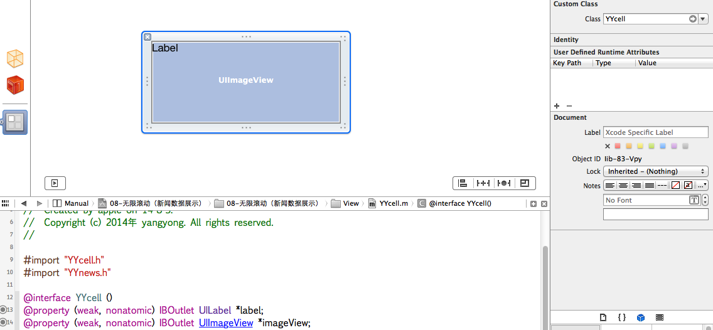Clear notes text color
713x330 pixels.
[x=676, y=185]
